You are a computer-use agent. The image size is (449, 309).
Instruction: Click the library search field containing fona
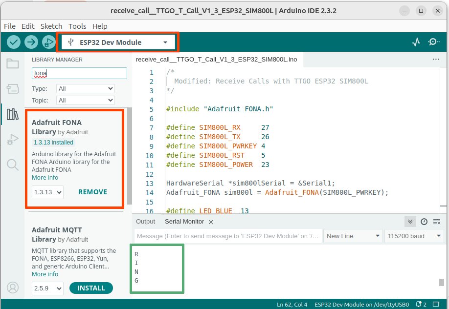(79, 73)
